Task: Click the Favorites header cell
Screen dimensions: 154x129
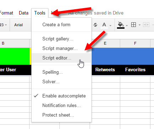Action: click(135, 70)
